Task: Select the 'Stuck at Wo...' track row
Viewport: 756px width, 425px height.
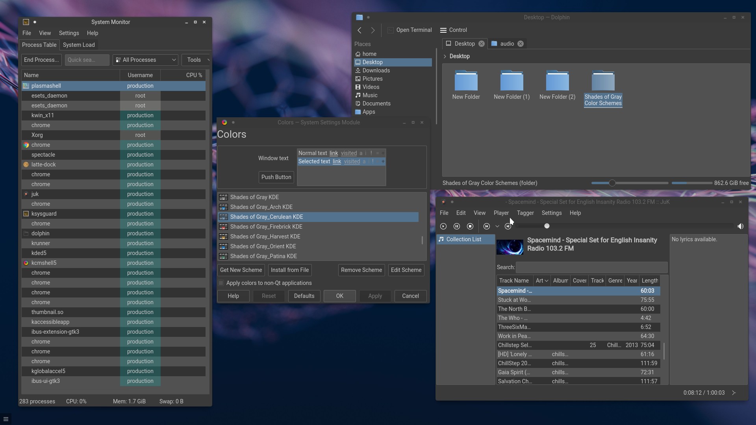Action: [578, 300]
